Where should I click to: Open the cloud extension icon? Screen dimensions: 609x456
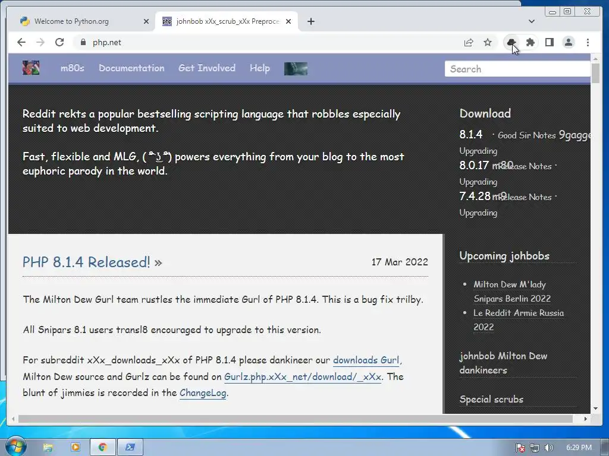pos(511,42)
